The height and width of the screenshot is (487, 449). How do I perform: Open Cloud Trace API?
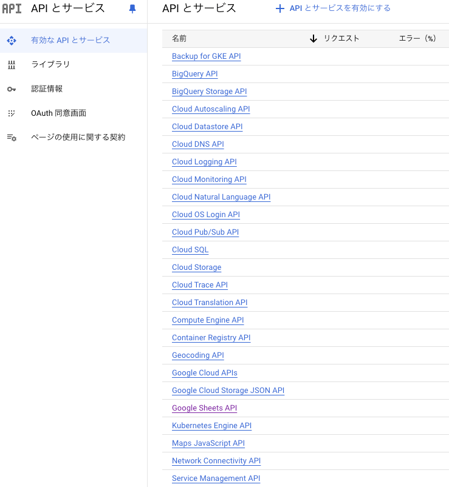tap(200, 285)
